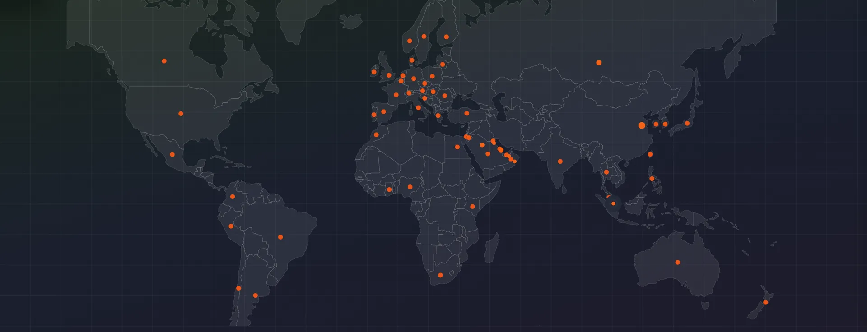867x332 pixels.
Task: Open the Taiwan marker
Action: coord(650,154)
